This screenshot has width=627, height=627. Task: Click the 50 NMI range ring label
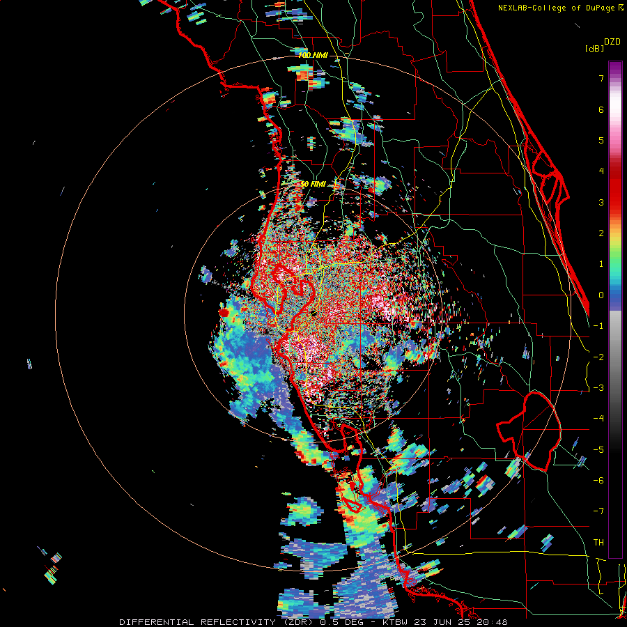coord(313,185)
